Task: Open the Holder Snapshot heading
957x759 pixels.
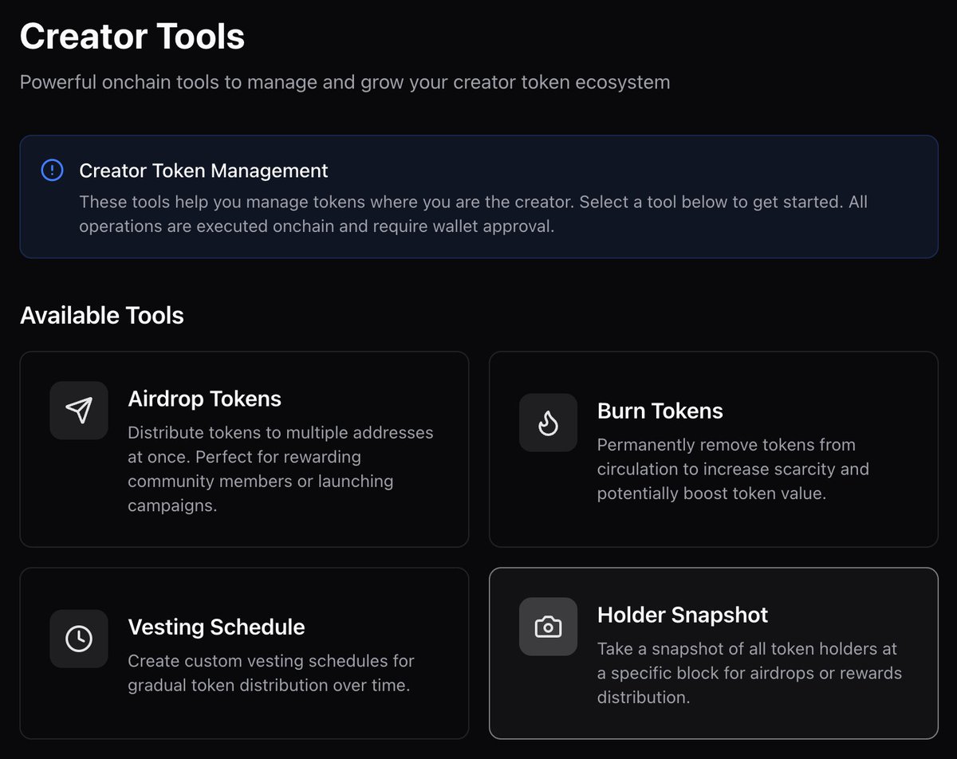Action: pos(683,615)
